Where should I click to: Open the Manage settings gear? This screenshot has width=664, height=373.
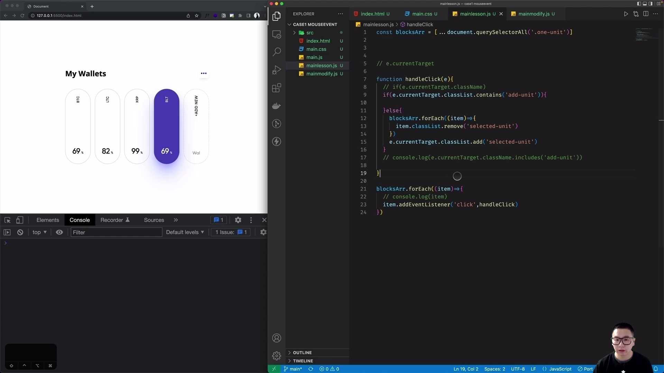(x=277, y=355)
